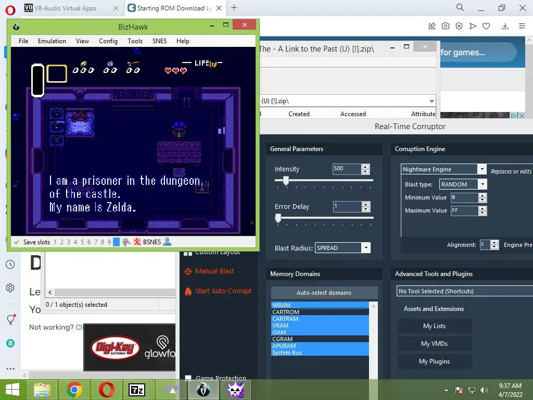
Task: Select WRAM in Memory Domains list
Action: tap(320, 305)
